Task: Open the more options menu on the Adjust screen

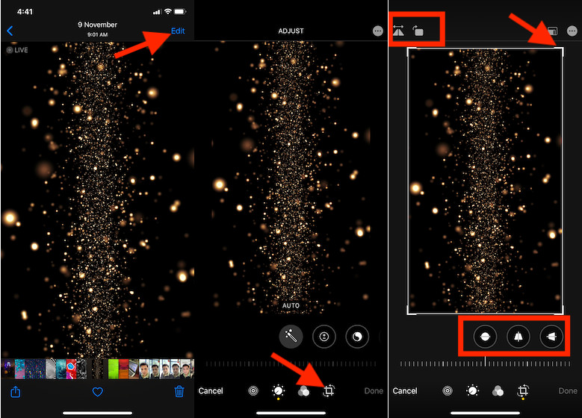Action: click(378, 31)
